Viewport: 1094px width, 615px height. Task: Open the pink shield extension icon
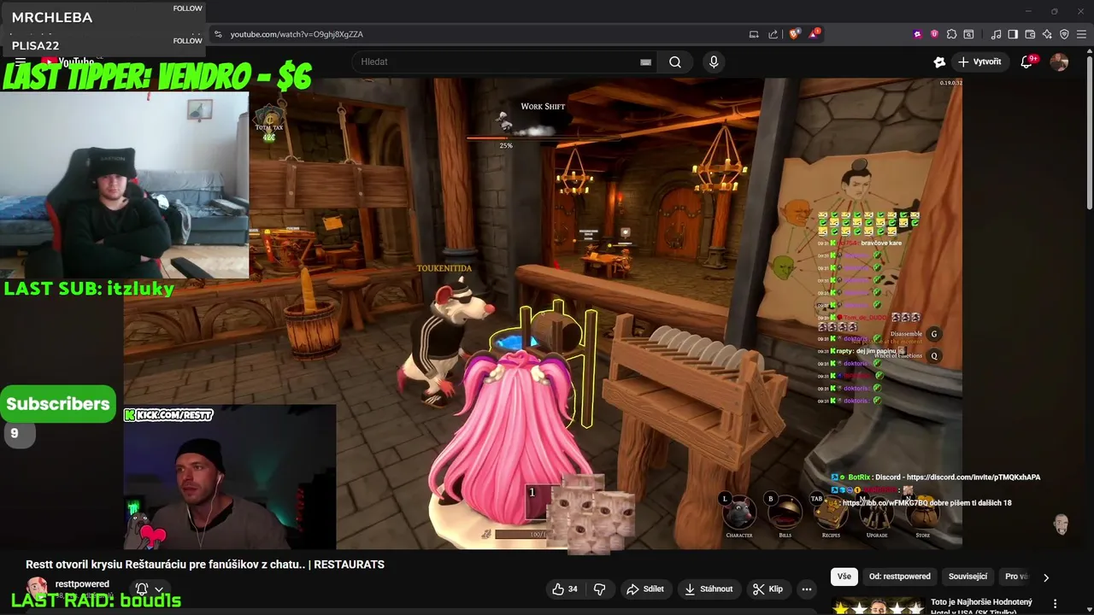[x=934, y=34]
